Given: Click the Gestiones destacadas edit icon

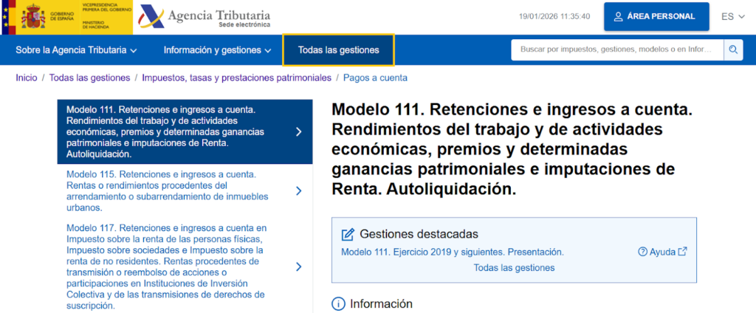Looking at the screenshot, I should point(348,234).
